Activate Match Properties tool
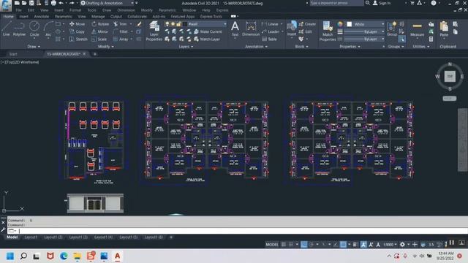This screenshot has height=263, width=468. 328,31
